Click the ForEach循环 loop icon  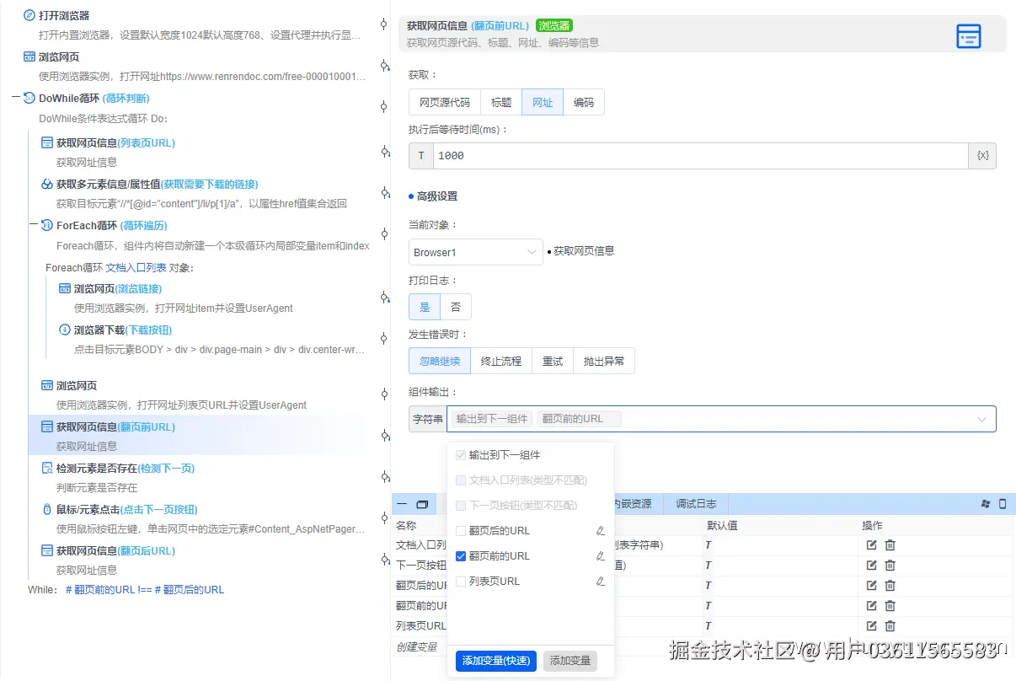47,225
